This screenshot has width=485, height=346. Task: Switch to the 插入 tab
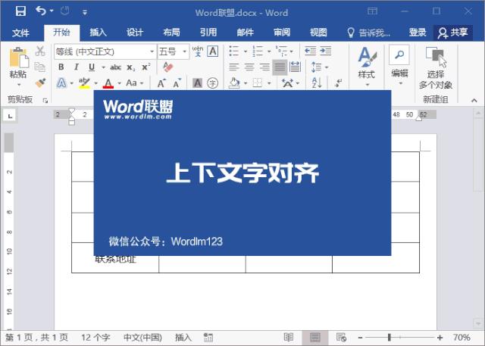click(x=98, y=33)
